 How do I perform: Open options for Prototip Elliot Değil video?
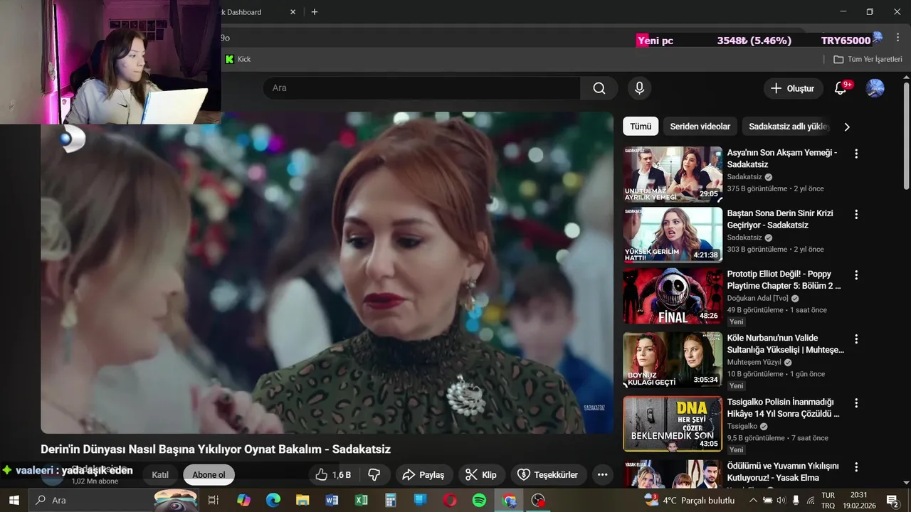(x=856, y=275)
